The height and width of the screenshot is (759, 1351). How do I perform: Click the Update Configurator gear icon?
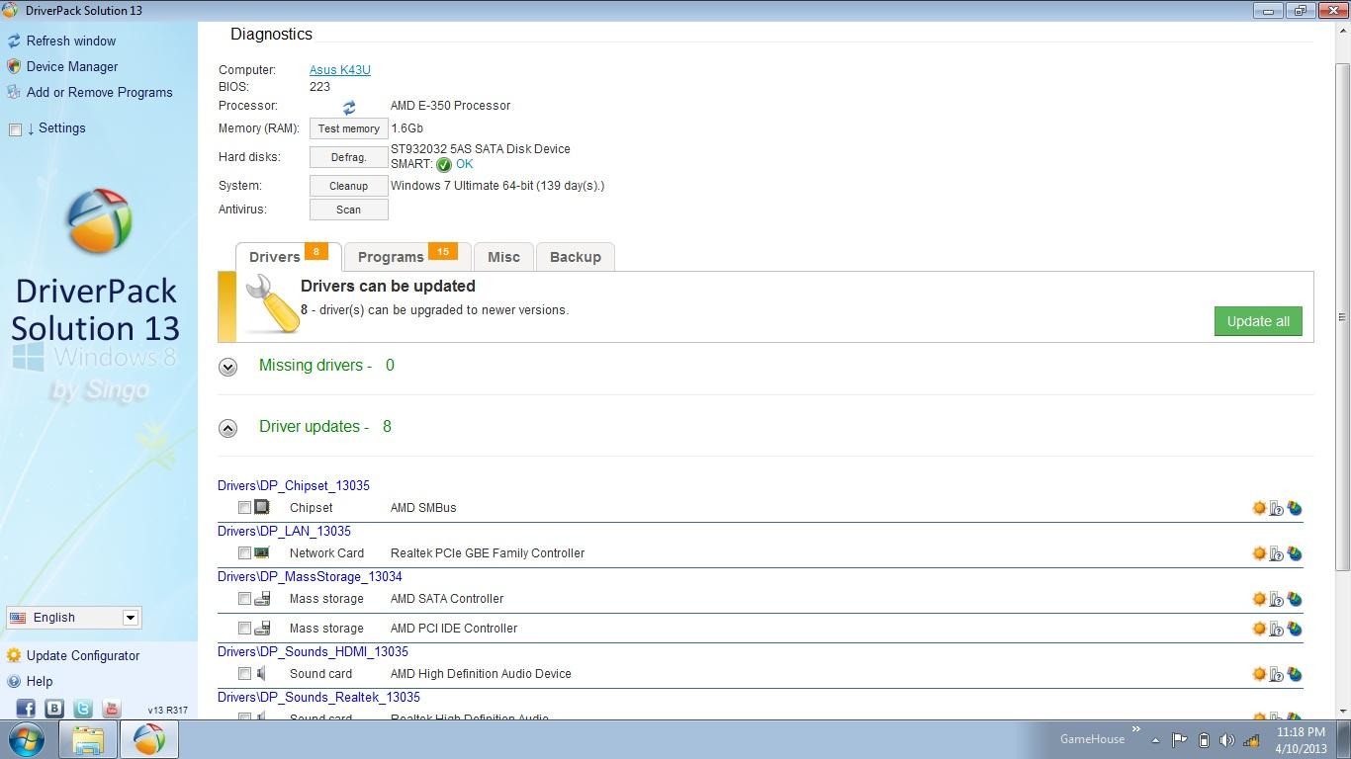[x=14, y=655]
